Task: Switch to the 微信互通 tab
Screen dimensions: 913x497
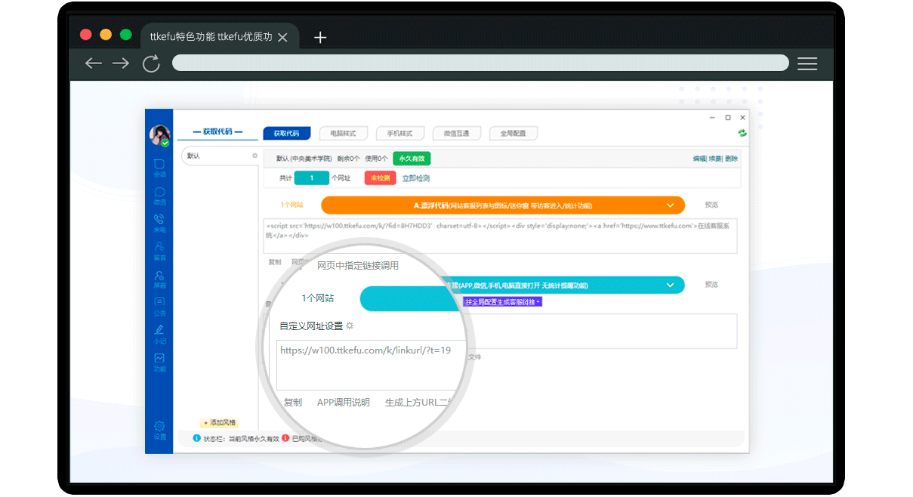Action: (x=456, y=134)
